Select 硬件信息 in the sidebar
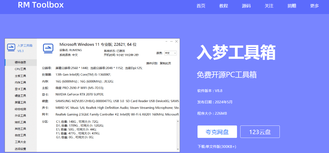 [x=21, y=62]
